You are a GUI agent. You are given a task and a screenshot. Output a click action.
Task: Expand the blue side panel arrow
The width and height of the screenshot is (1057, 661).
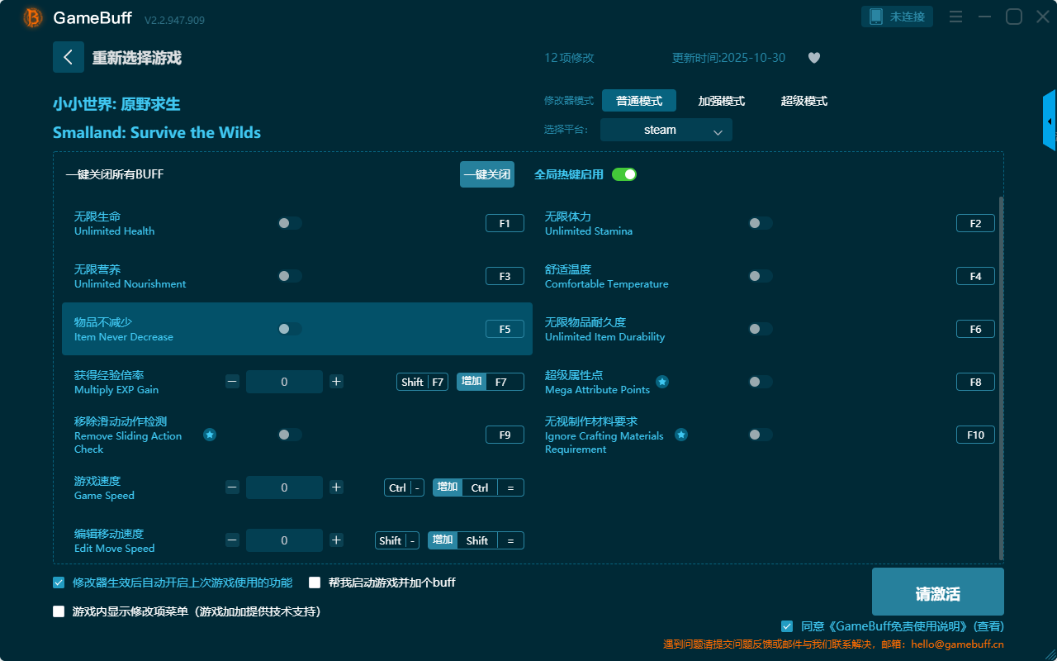[1050, 121]
